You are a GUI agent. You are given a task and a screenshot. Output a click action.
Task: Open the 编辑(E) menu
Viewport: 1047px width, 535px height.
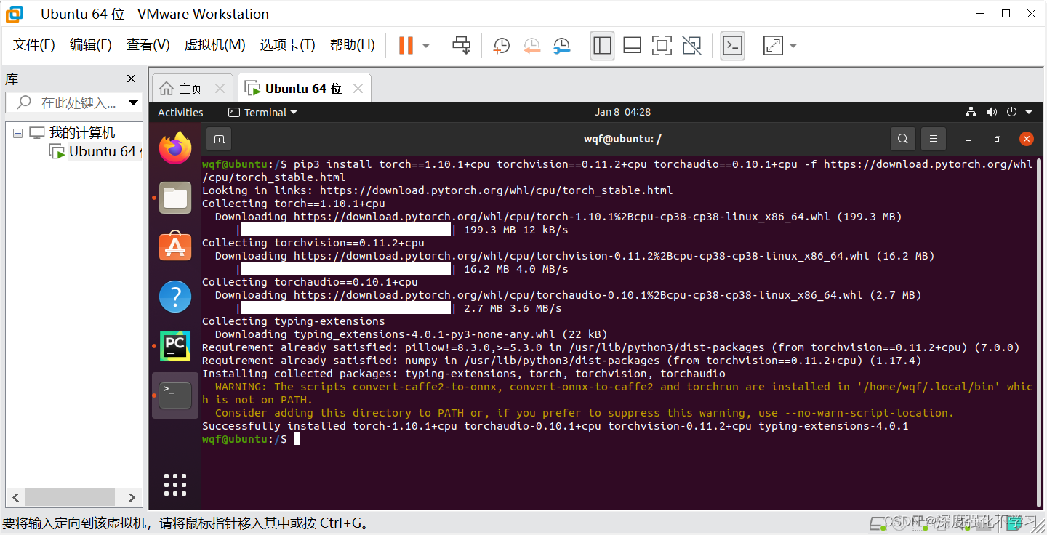[x=90, y=45]
